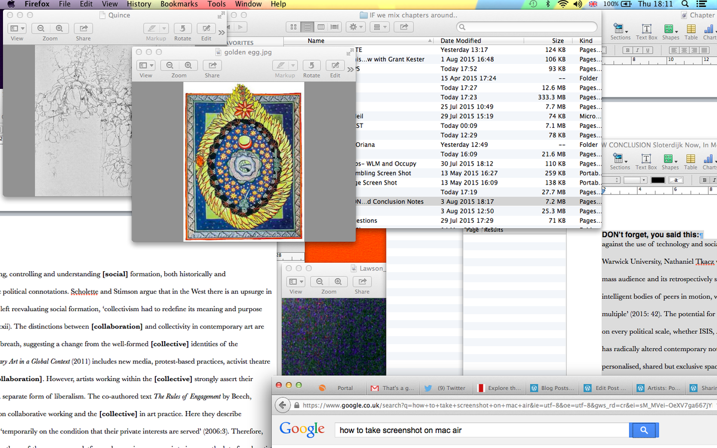Rotate the golden egg.jpg image
Viewport: 717px width, 448px height.
point(312,65)
